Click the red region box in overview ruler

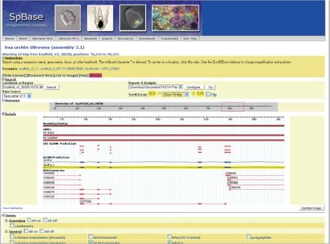232,106
